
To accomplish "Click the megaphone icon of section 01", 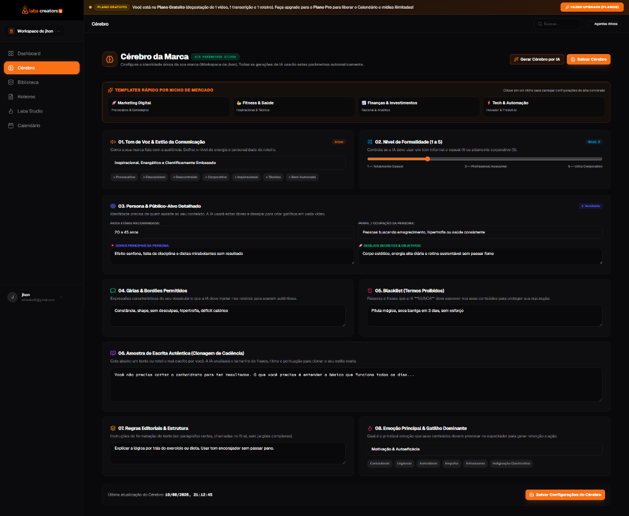I will pyautogui.click(x=113, y=142).
